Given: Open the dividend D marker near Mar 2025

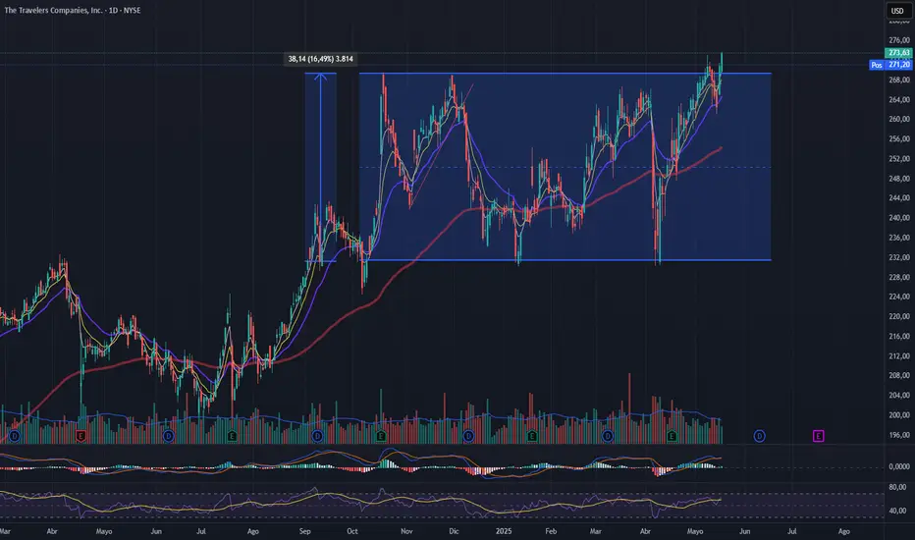Looking at the screenshot, I should point(608,436).
